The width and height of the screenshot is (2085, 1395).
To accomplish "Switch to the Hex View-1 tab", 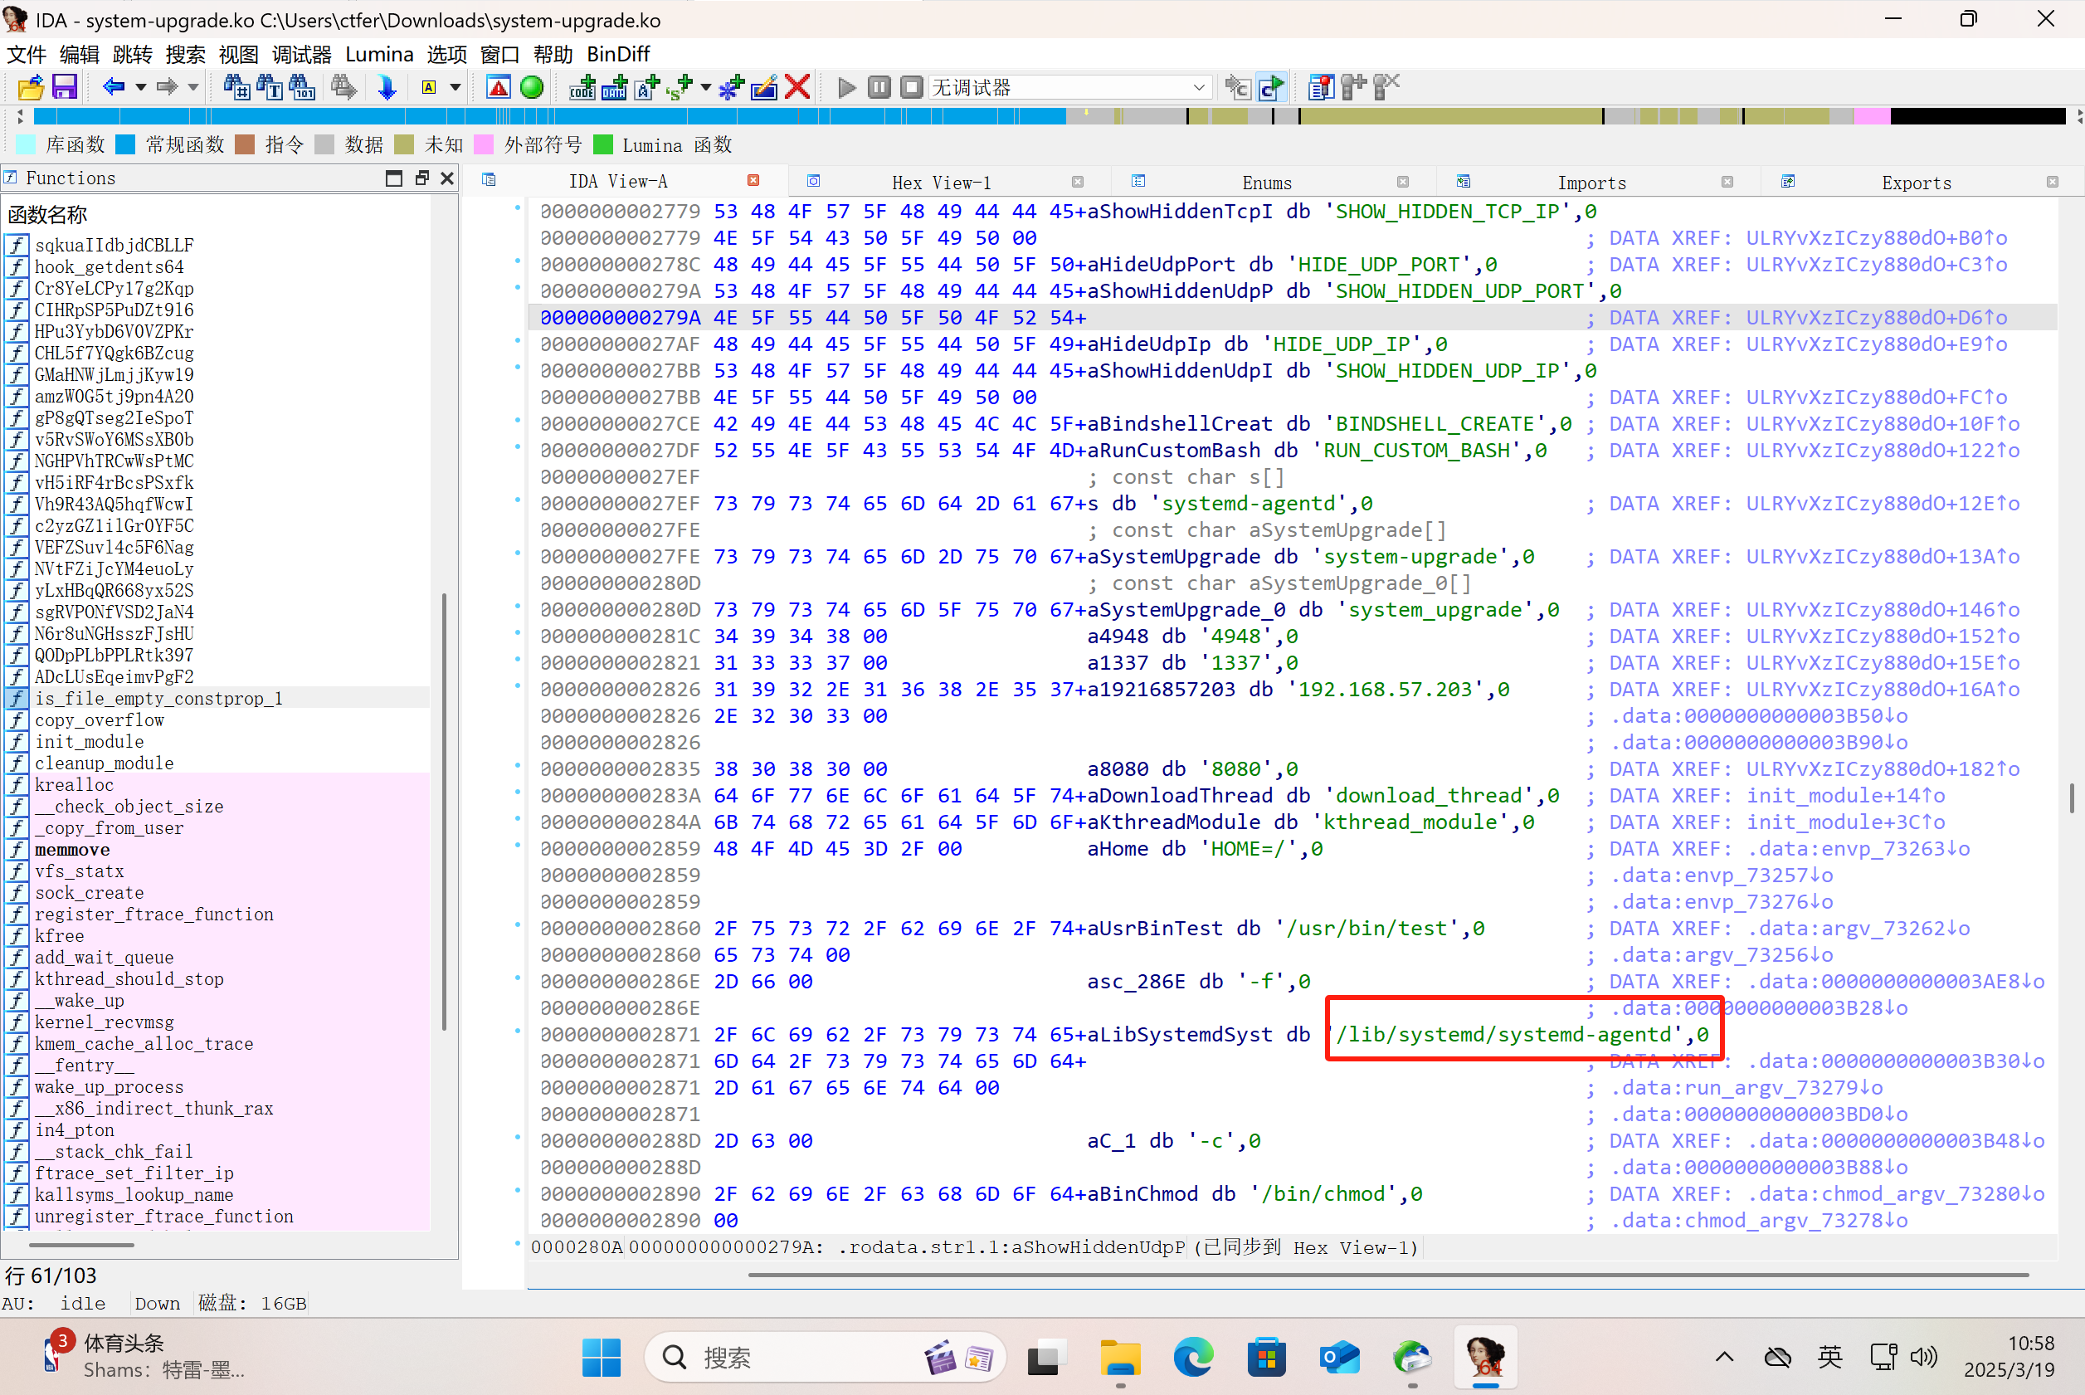I will (x=940, y=183).
